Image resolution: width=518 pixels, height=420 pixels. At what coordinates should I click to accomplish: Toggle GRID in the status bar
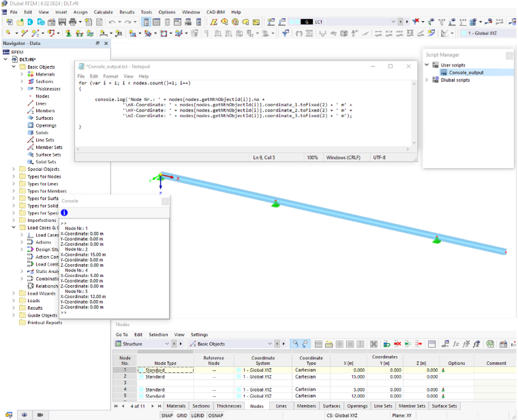[182, 415]
